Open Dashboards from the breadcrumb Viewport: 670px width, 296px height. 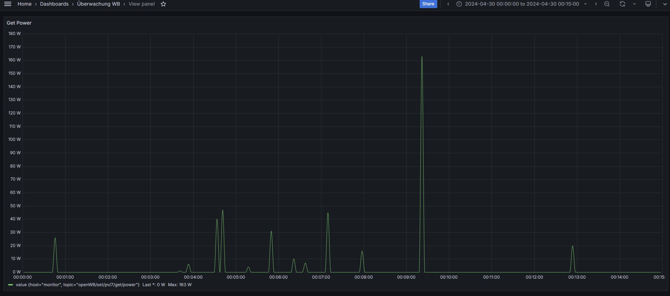[54, 4]
